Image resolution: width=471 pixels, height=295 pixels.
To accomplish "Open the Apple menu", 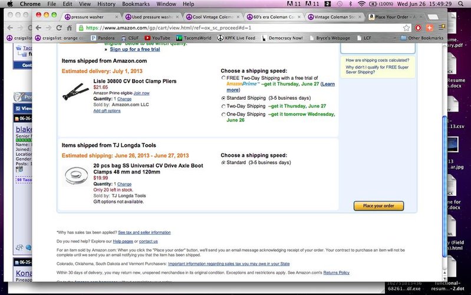I will click(10, 4).
